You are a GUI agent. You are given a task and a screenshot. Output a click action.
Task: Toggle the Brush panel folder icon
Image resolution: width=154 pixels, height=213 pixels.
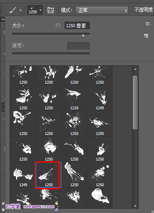[x=51, y=10]
